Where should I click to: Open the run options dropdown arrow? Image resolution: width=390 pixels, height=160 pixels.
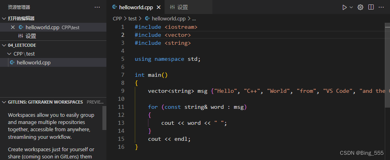(351, 7)
